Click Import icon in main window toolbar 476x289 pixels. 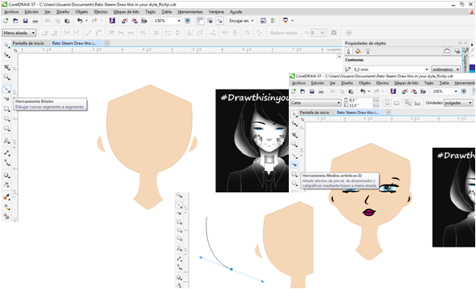[x=125, y=21]
